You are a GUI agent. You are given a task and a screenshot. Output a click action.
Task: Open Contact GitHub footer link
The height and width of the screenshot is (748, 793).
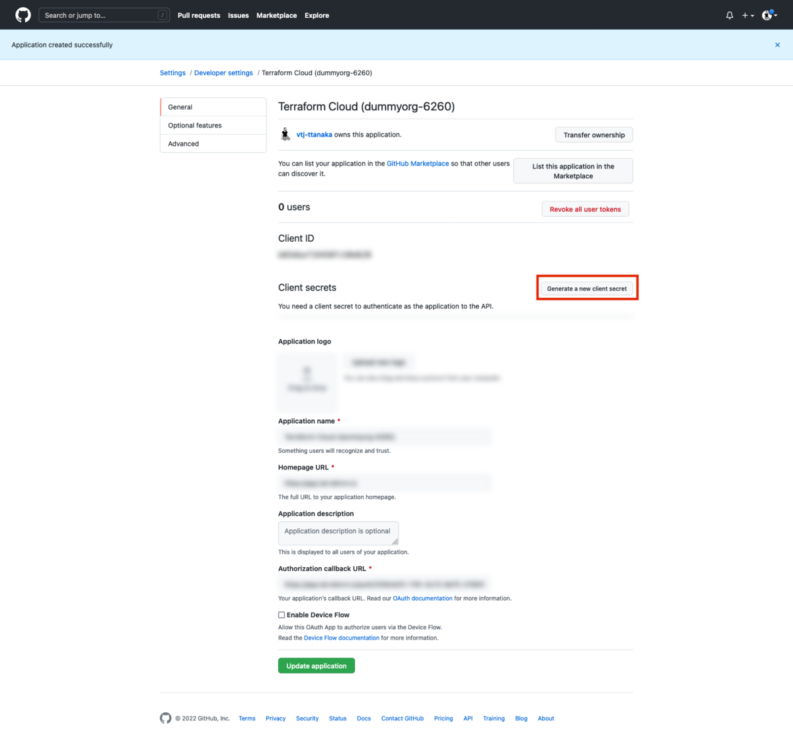(402, 718)
